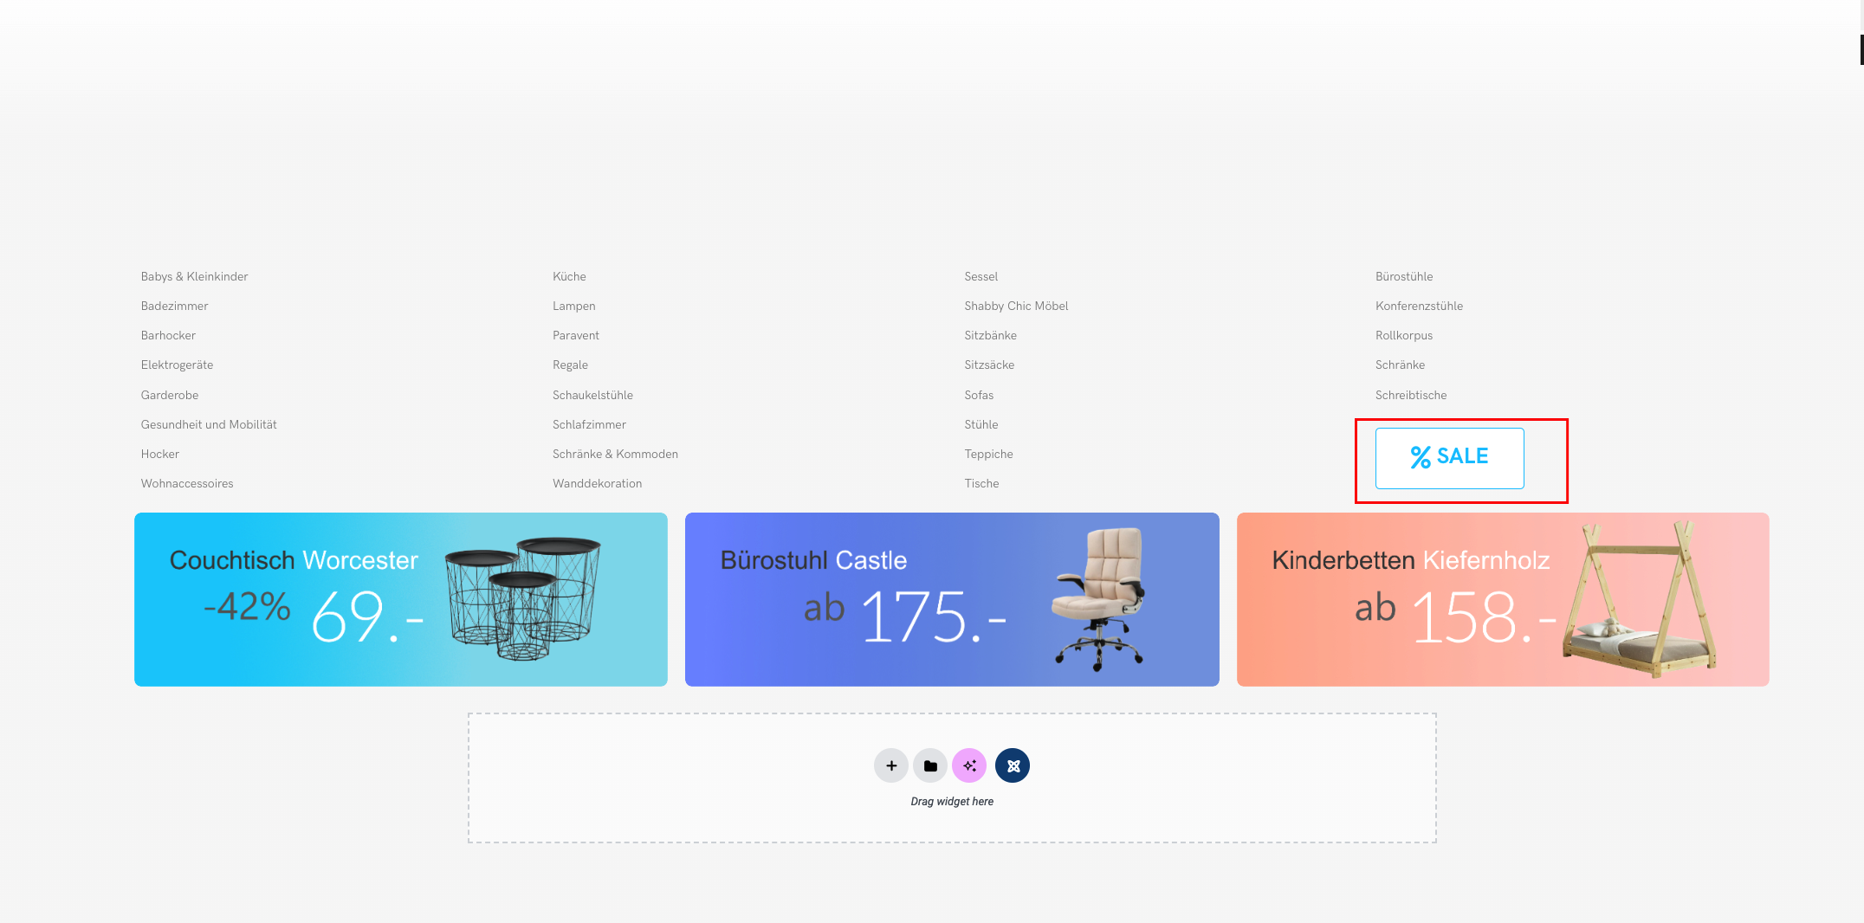The height and width of the screenshot is (923, 1864).
Task: Click the dark blue round icon
Action: (1013, 765)
